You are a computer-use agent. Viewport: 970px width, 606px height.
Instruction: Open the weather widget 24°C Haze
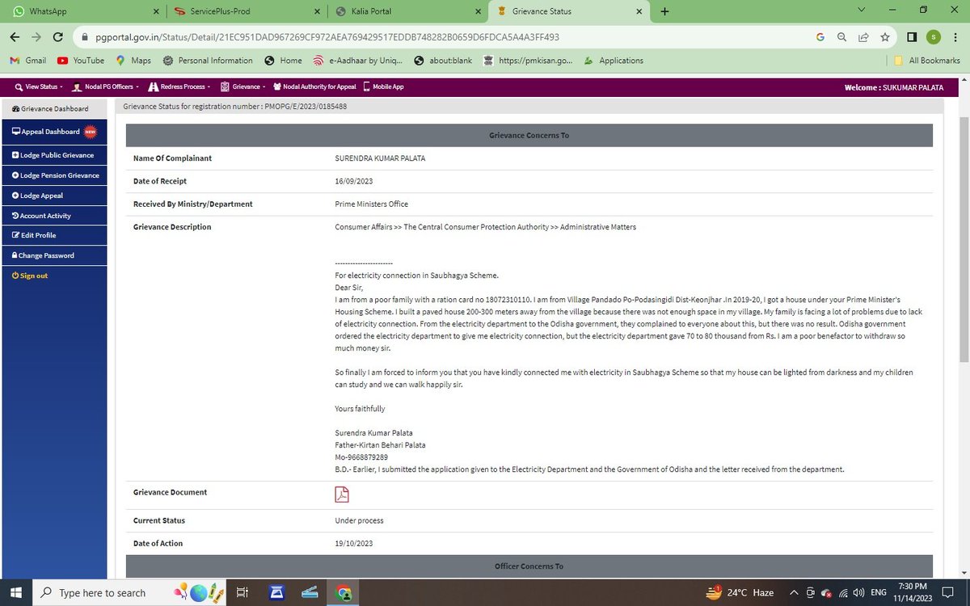click(x=741, y=592)
